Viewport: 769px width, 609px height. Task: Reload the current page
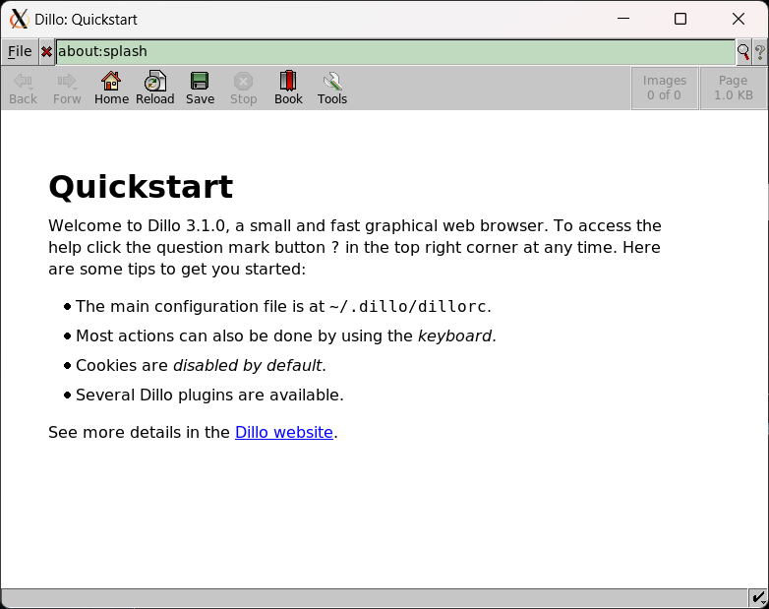(155, 89)
